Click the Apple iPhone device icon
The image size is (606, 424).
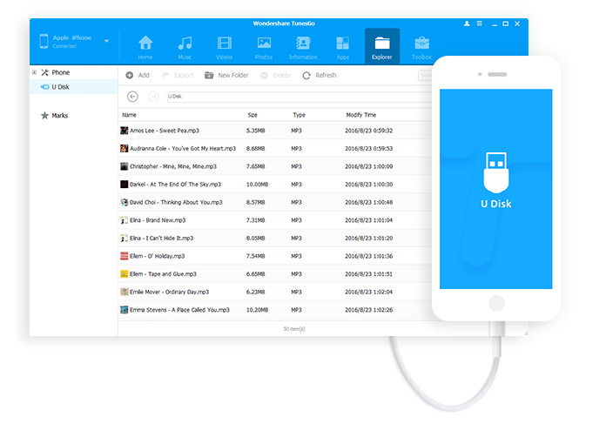(x=44, y=41)
